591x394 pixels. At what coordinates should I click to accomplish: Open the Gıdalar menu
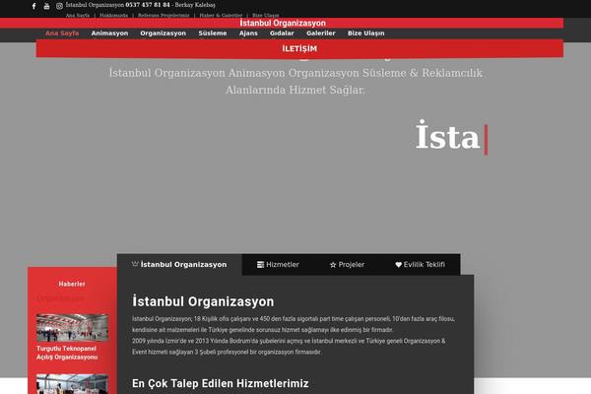[282, 33]
